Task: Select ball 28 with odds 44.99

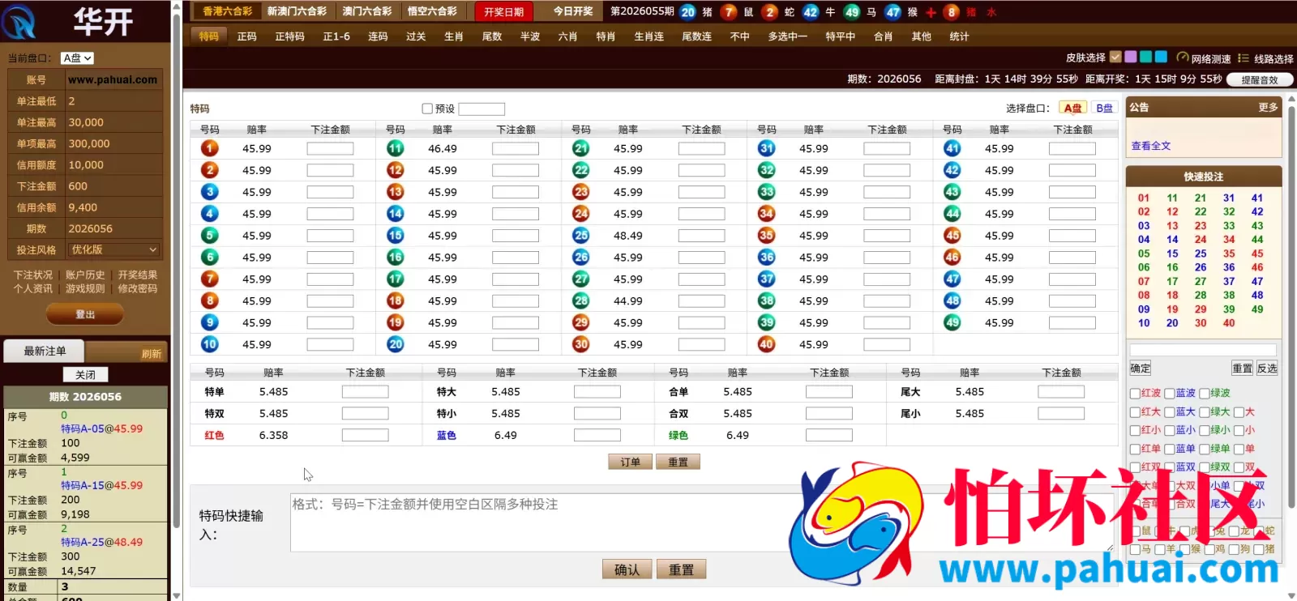Action: point(580,300)
